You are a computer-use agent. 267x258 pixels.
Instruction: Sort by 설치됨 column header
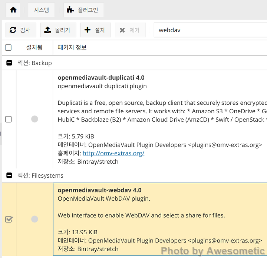click(34, 47)
